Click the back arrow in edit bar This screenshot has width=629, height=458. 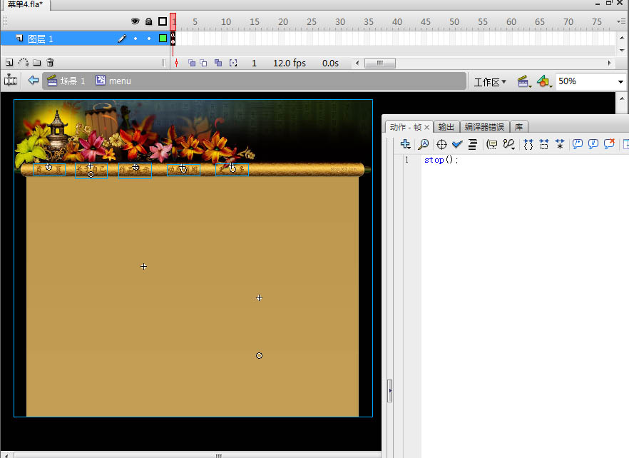coord(34,81)
